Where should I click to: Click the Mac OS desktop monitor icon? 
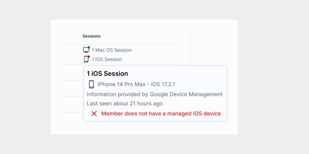click(x=86, y=50)
